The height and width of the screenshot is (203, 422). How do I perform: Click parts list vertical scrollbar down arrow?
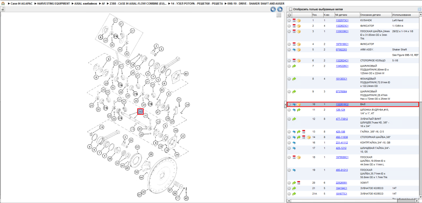pos(420,198)
